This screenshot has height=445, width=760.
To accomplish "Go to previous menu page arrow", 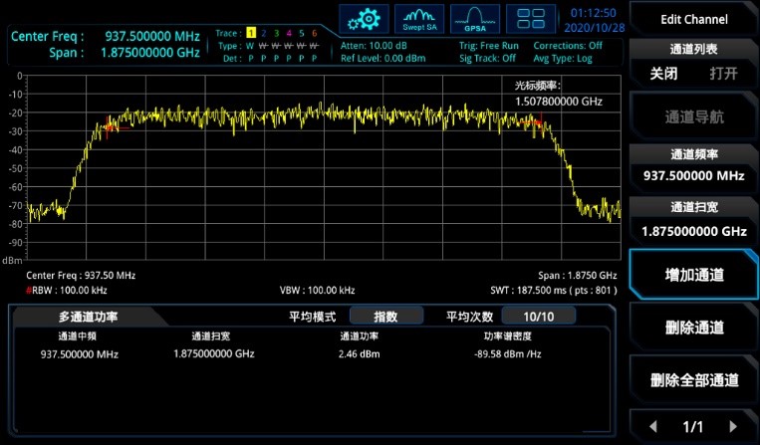I will point(652,426).
